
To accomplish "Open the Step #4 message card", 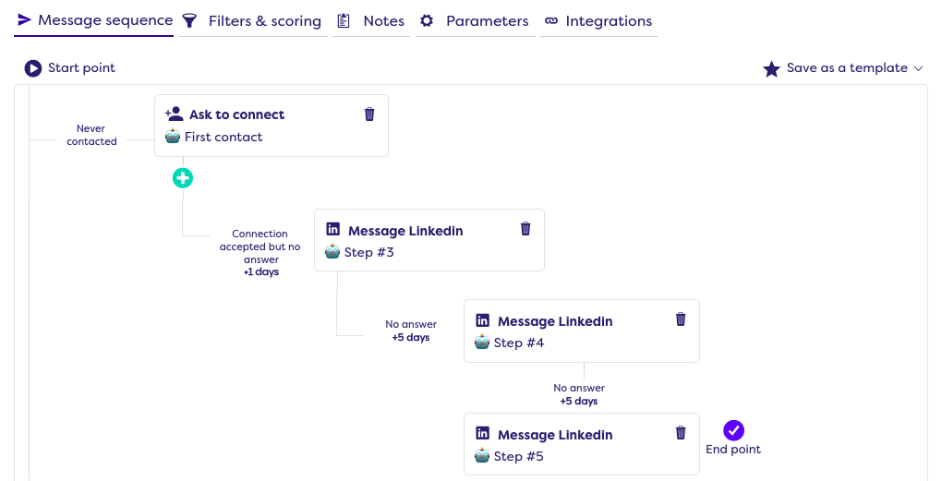I will 581,331.
